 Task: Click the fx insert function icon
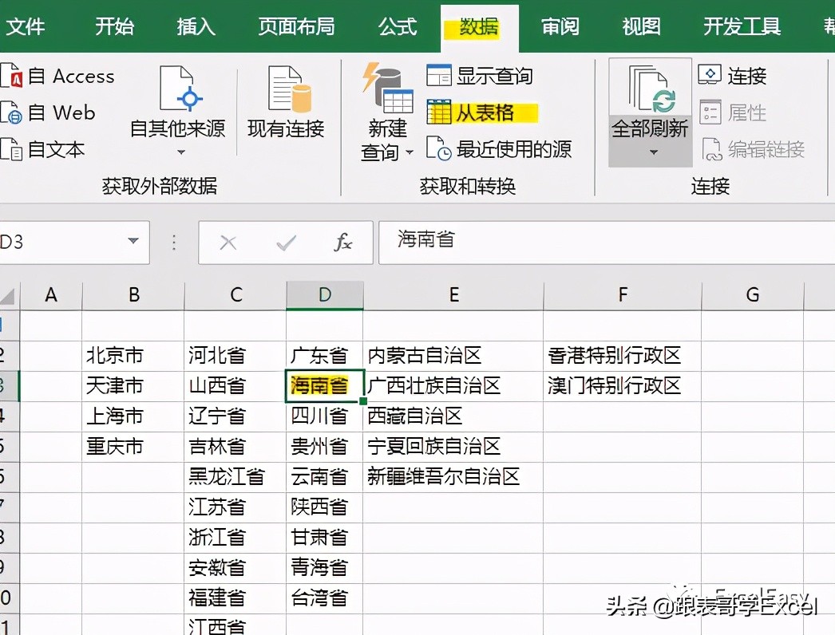pos(343,243)
